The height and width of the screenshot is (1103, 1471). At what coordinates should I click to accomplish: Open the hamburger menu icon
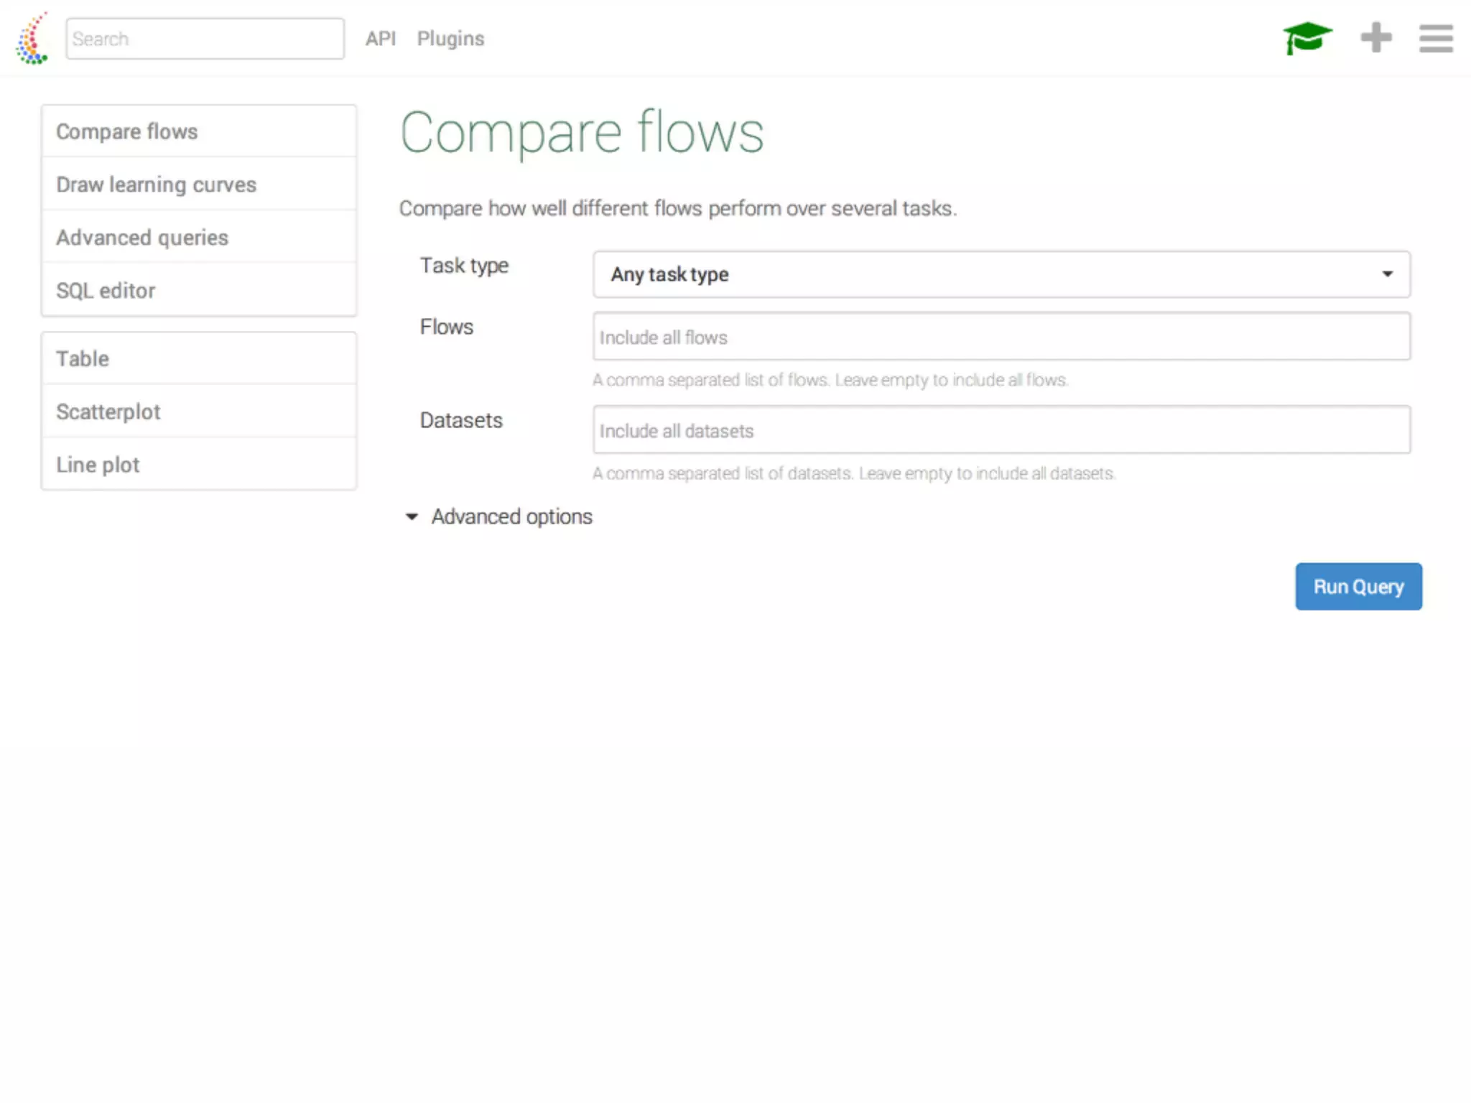tap(1435, 39)
